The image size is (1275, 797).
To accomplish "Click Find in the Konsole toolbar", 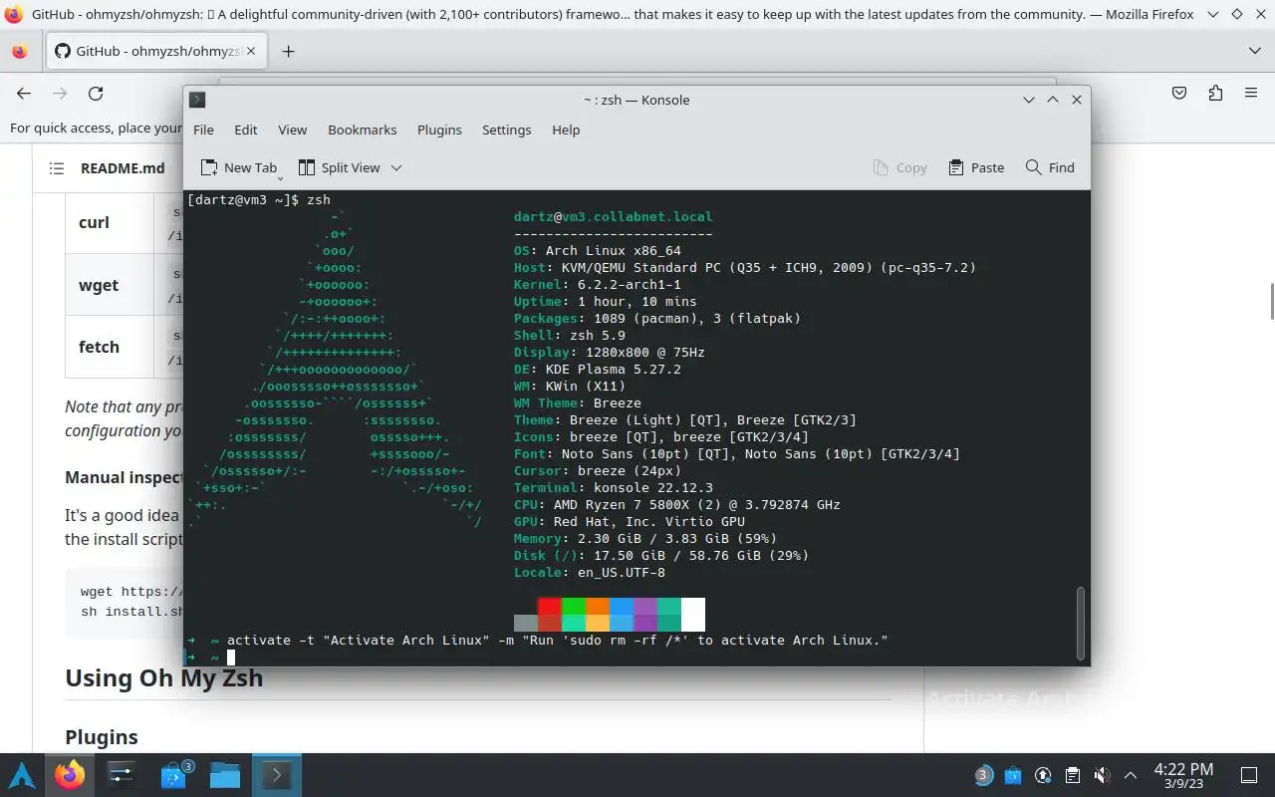I will (1050, 167).
